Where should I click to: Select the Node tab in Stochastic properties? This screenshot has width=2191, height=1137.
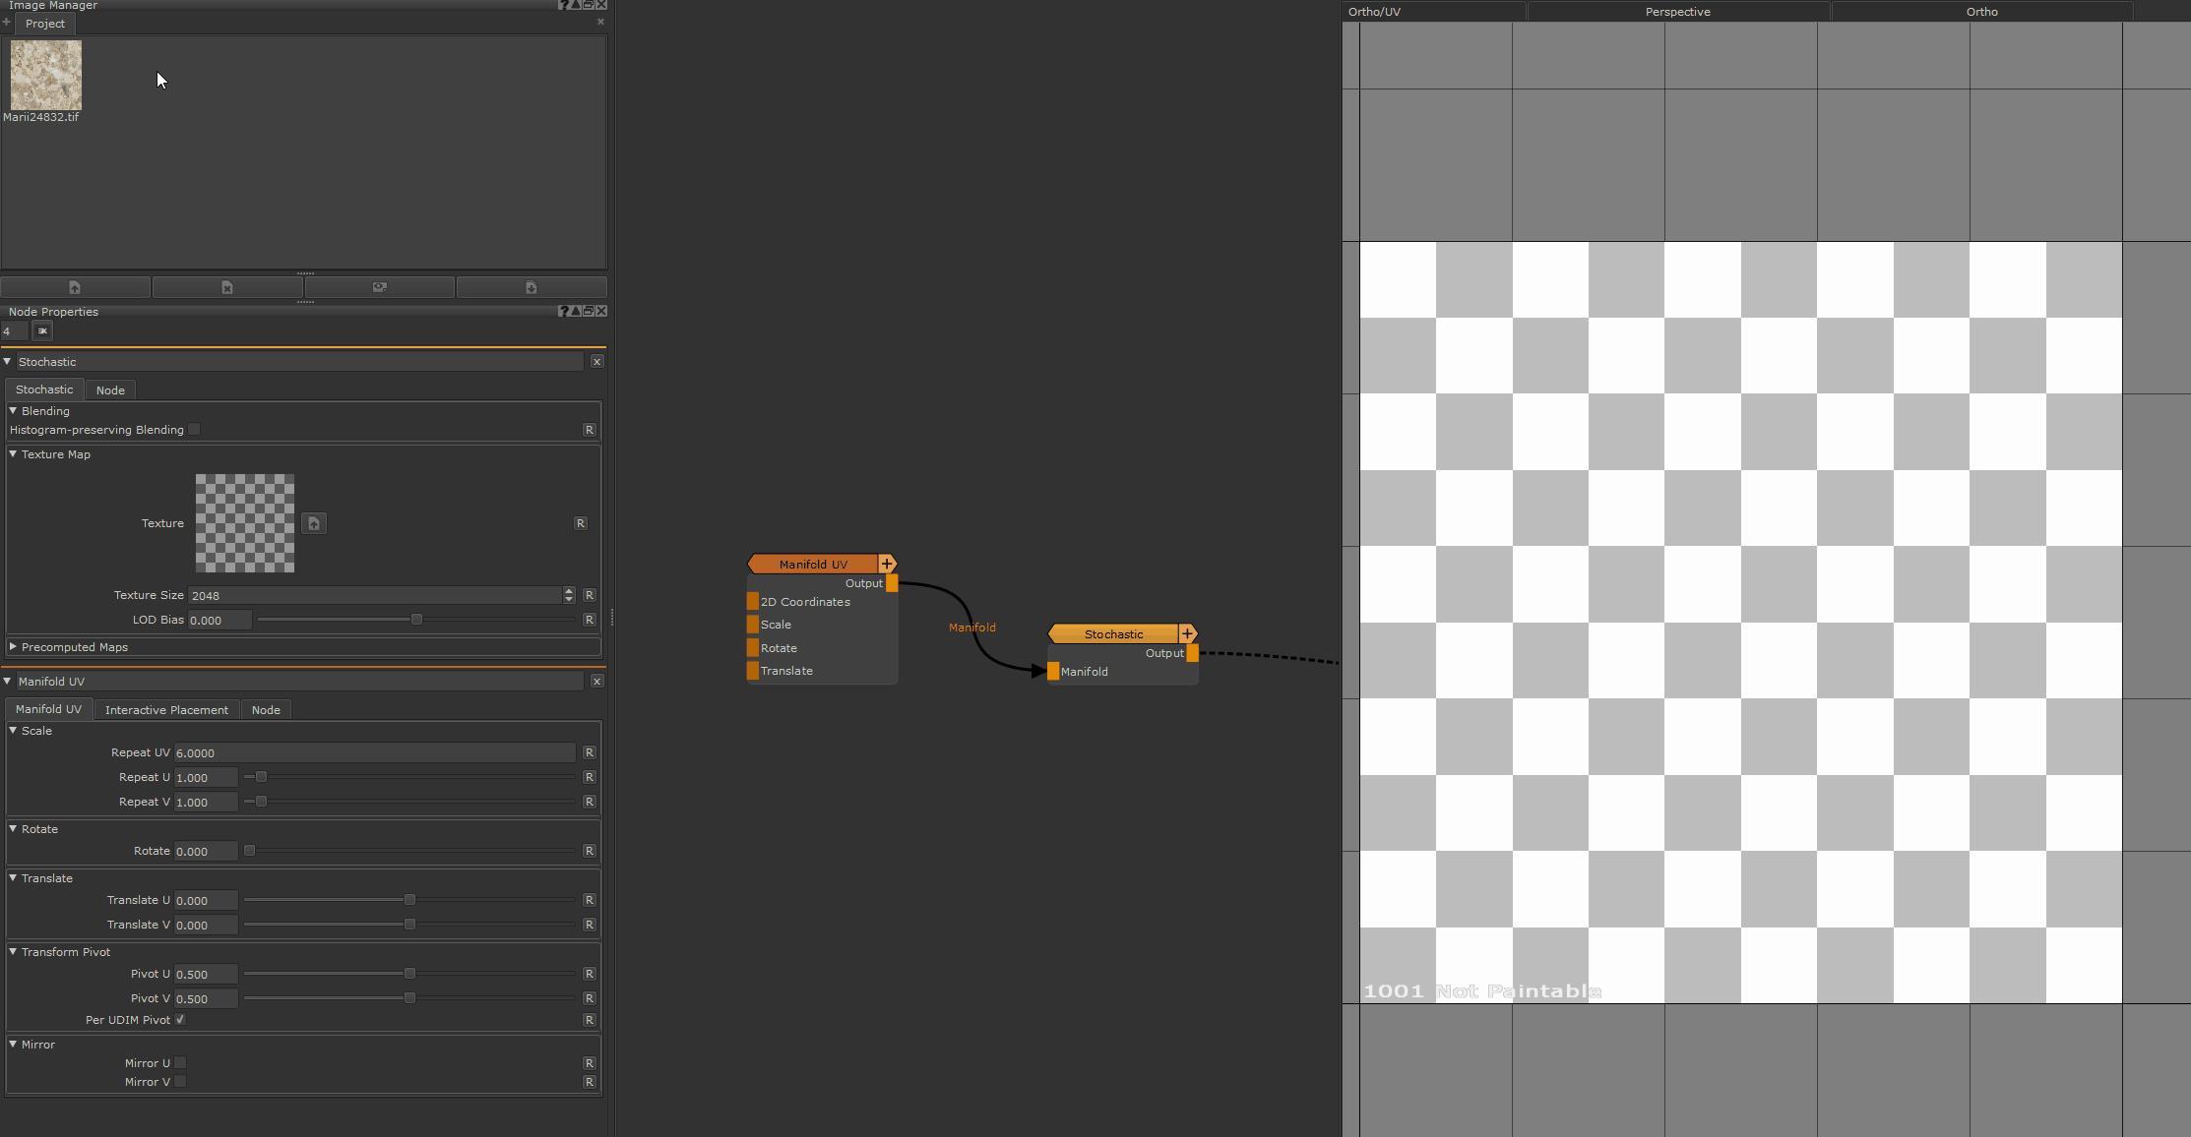110,389
